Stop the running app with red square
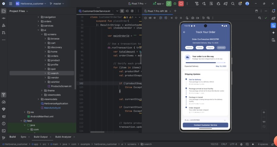 pyautogui.click(x=181, y=3)
